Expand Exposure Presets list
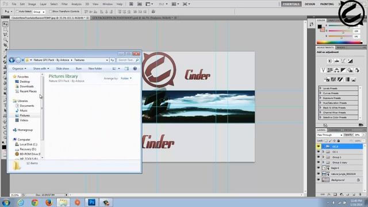Image resolution: width=368 pixels, height=207 pixels. (x=321, y=98)
